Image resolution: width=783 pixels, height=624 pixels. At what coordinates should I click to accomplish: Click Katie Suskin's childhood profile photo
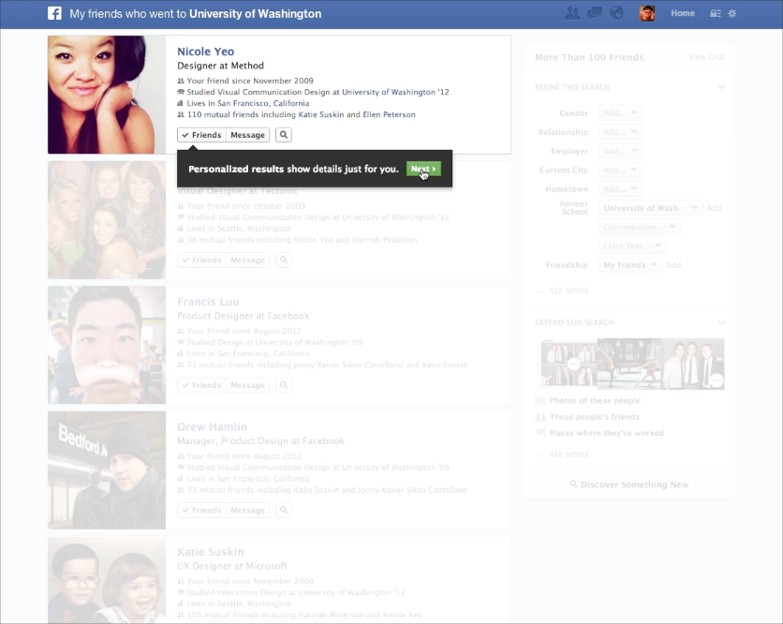click(x=107, y=580)
